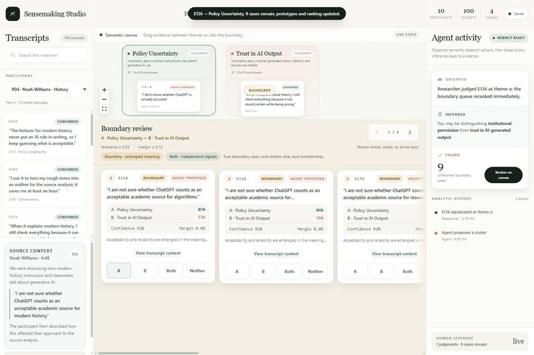This screenshot has height=355, width=534.
Task: Search this interview field
Action: coord(46,55)
